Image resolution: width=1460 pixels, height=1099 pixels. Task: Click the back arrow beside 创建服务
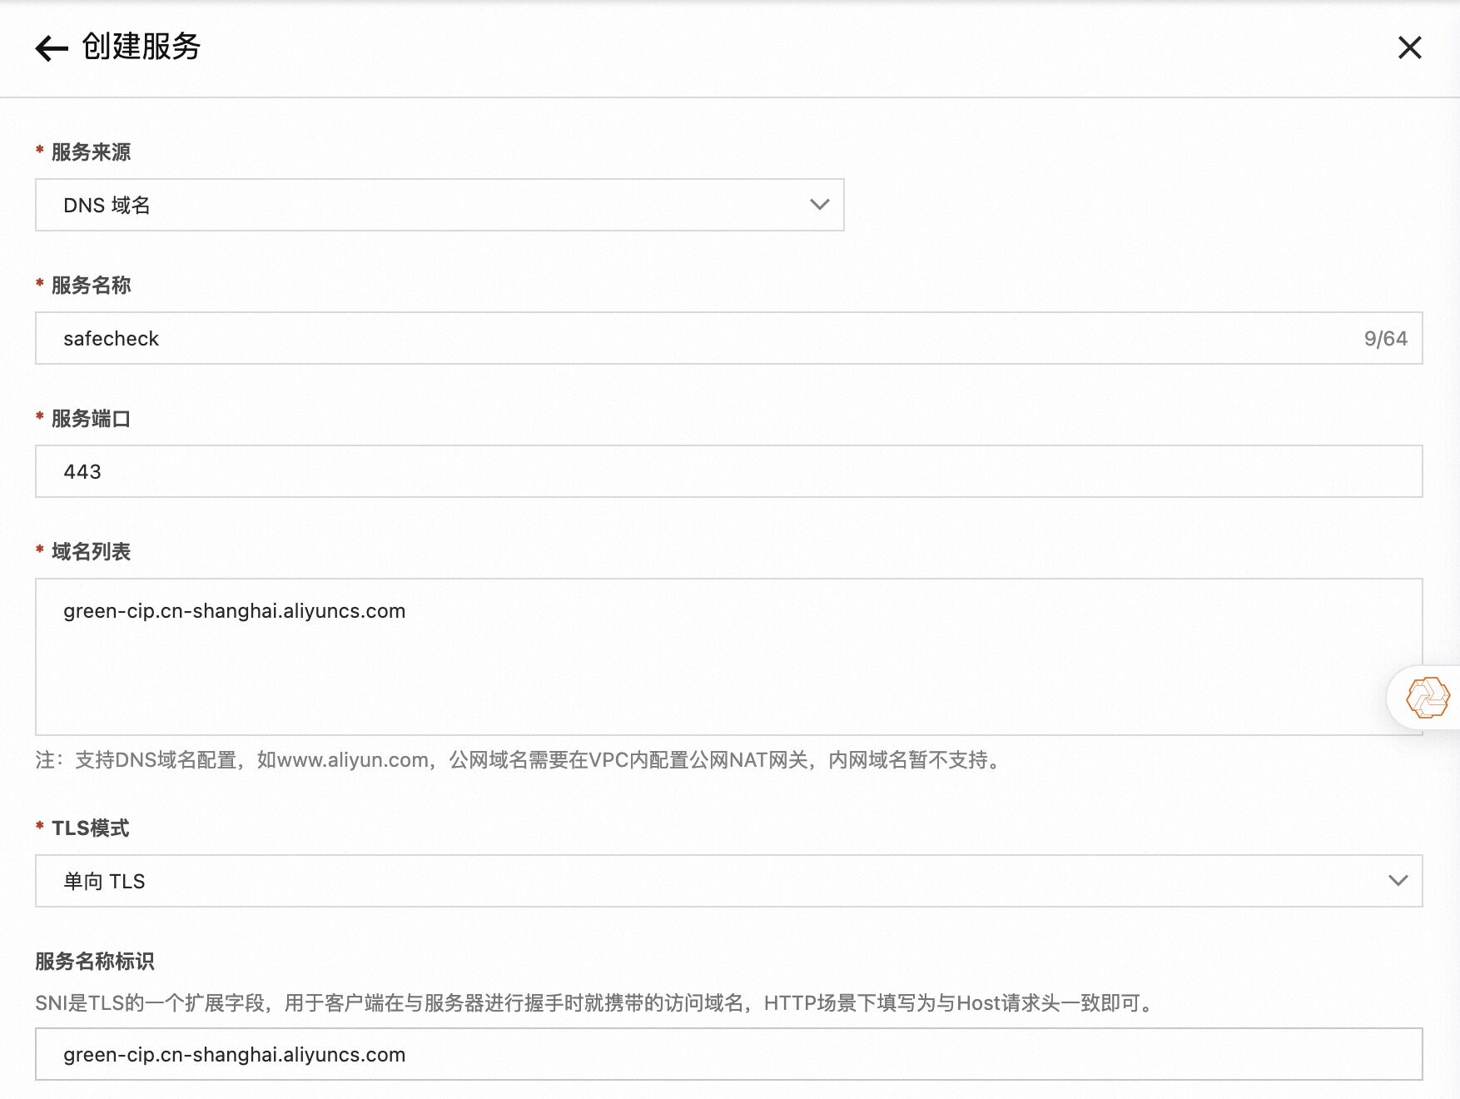[52, 48]
